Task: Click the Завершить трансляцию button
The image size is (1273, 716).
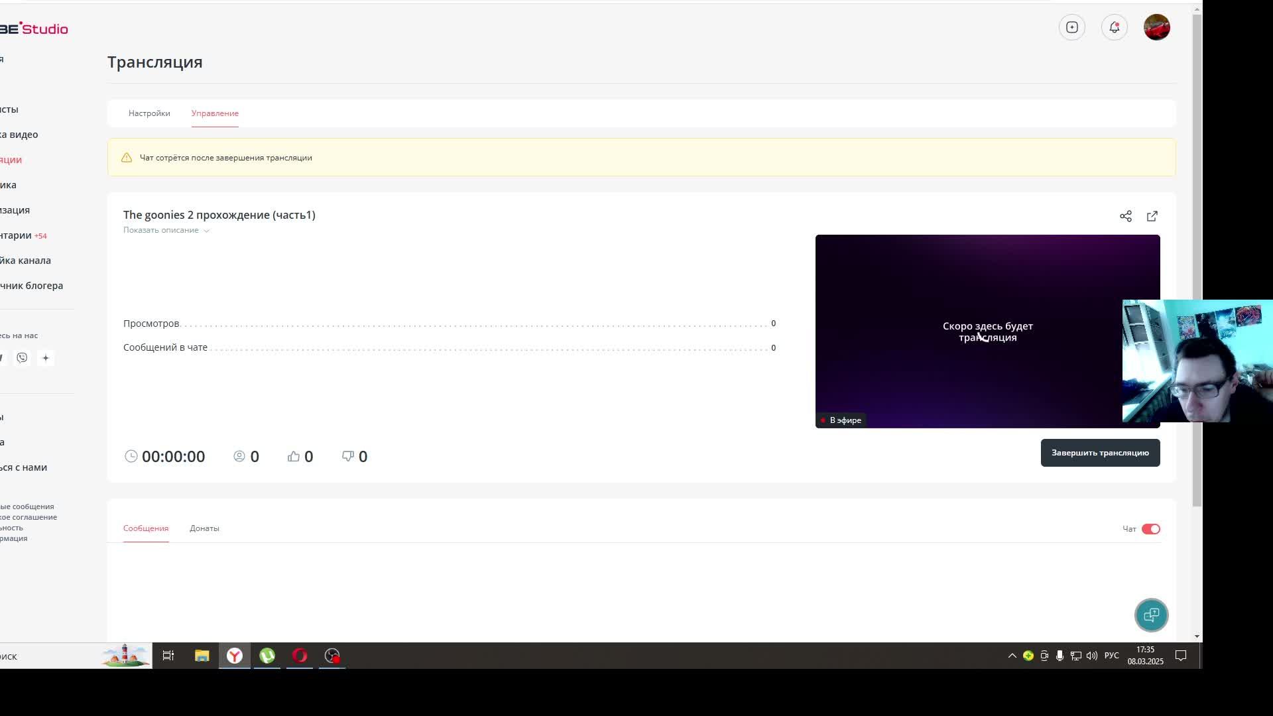Action: [x=1100, y=452]
